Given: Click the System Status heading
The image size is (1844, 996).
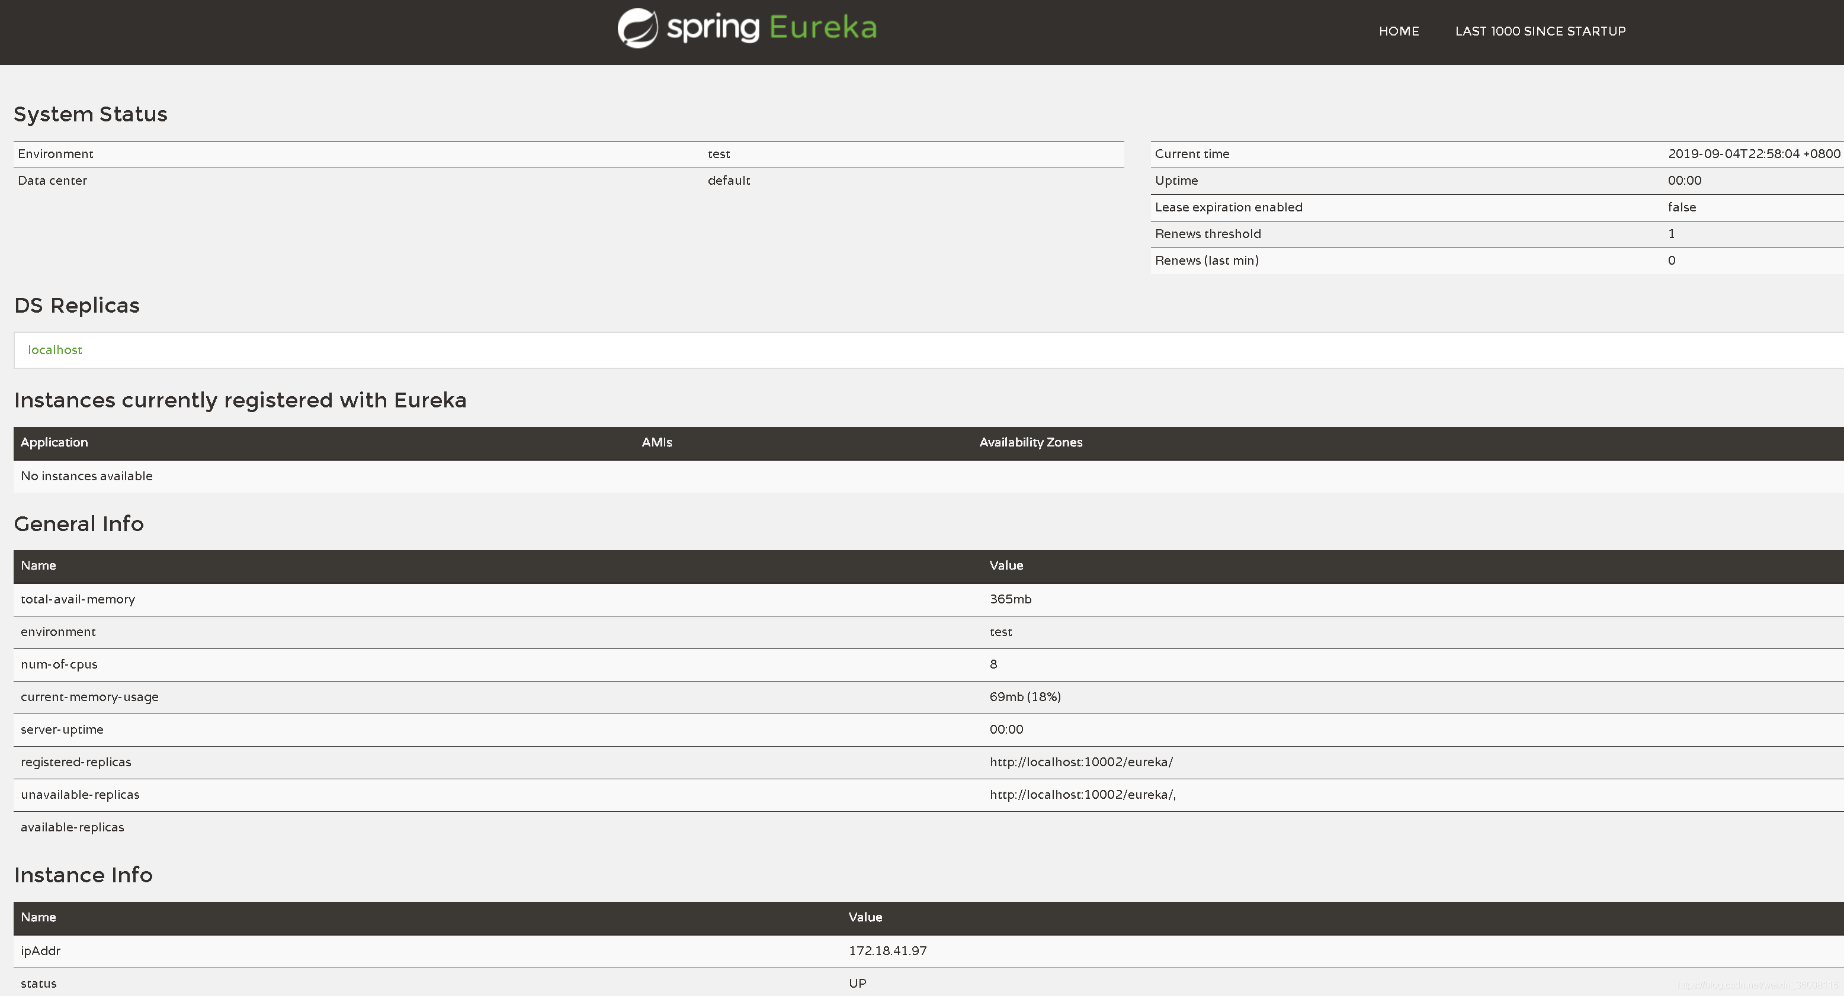Looking at the screenshot, I should tap(90, 114).
